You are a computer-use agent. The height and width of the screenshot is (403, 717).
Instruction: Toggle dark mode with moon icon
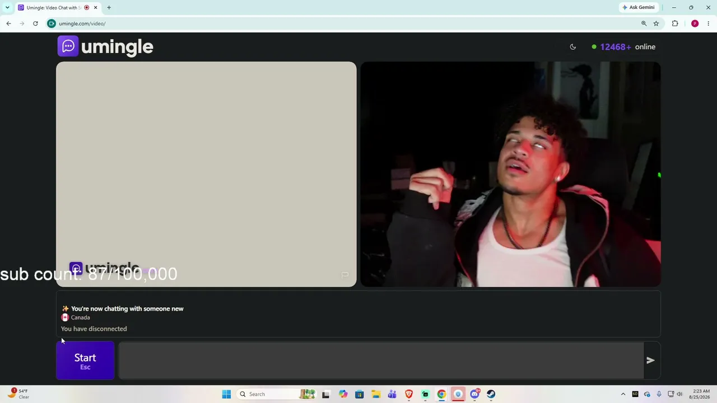click(572, 47)
